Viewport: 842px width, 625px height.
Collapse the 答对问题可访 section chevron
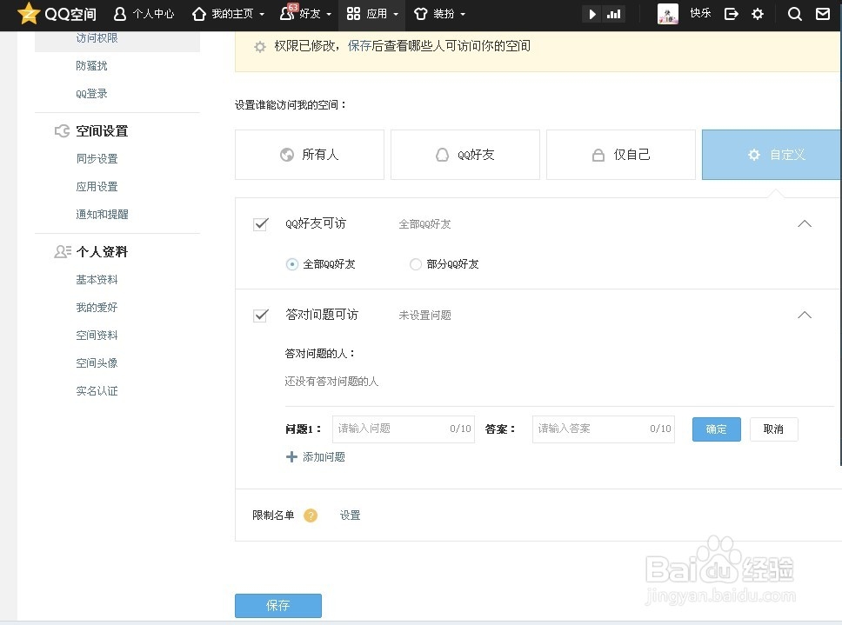(805, 315)
